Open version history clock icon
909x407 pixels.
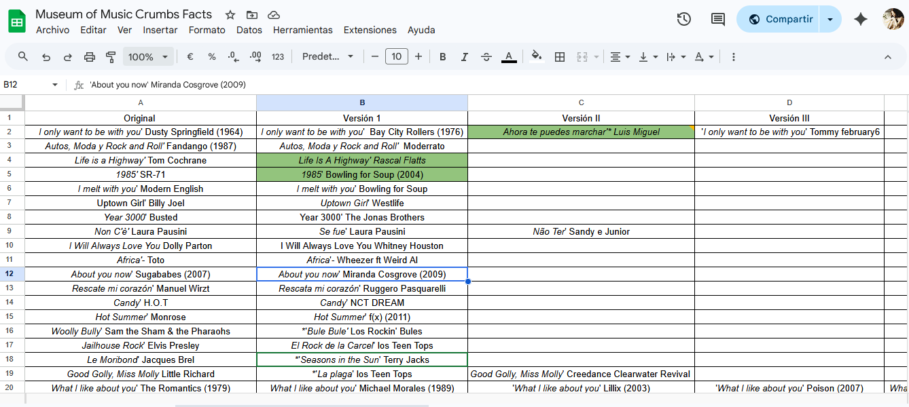[x=684, y=19]
